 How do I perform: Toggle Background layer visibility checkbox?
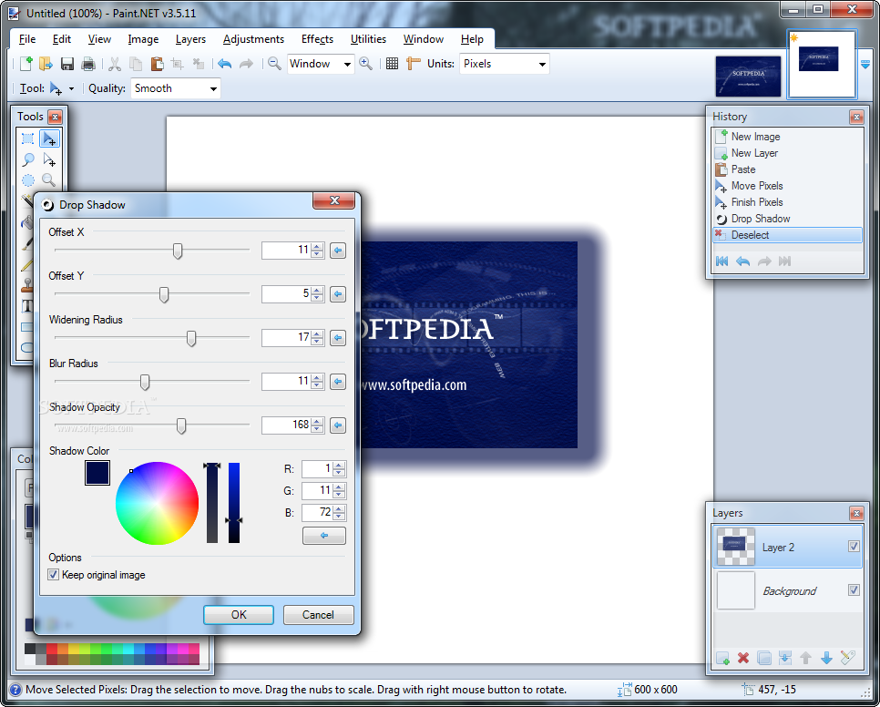point(854,589)
